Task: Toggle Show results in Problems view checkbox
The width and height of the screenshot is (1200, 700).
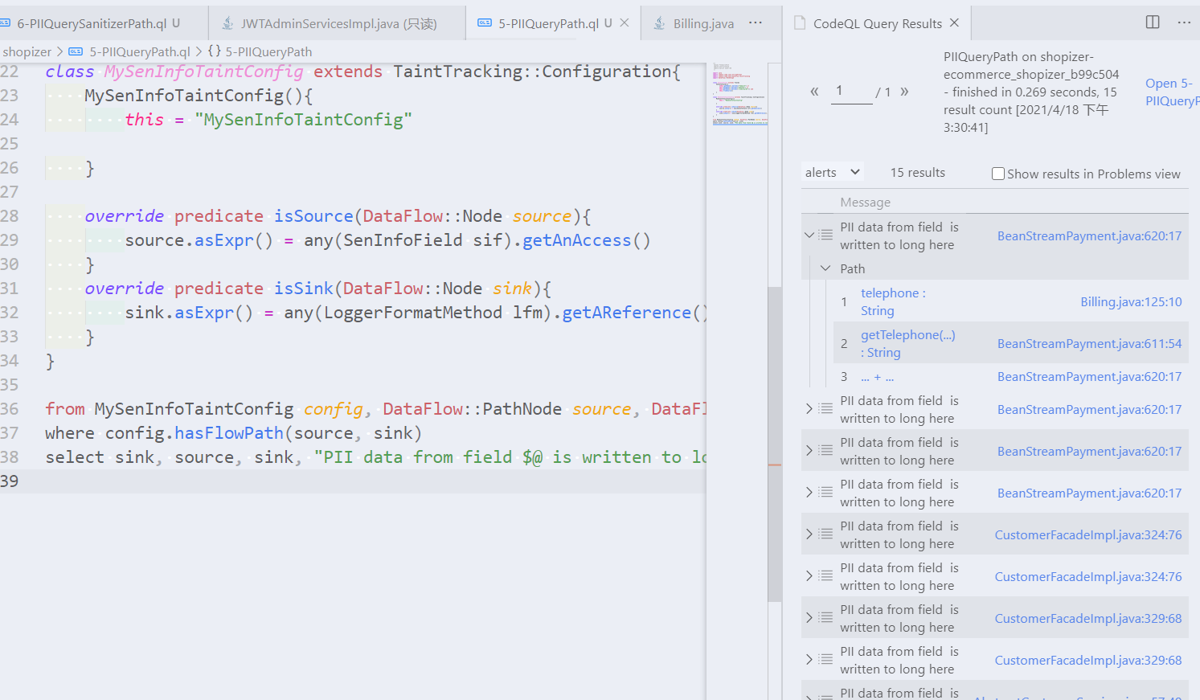Action: click(998, 174)
